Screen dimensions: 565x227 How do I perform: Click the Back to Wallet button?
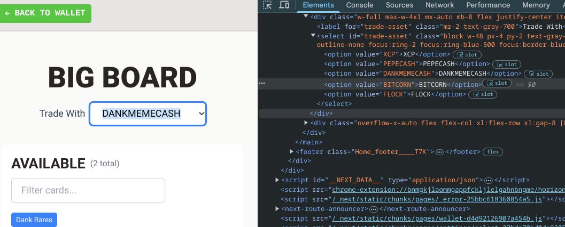click(45, 13)
